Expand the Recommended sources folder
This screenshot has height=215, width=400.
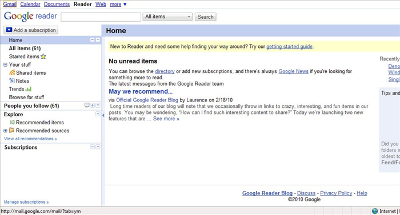(5, 131)
